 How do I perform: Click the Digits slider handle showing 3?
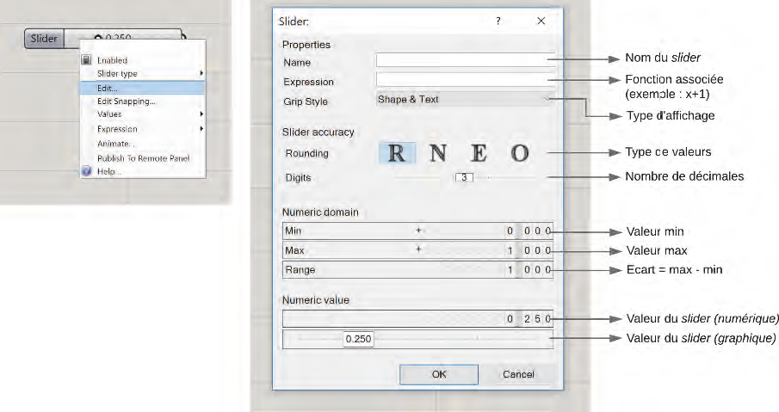tap(464, 178)
